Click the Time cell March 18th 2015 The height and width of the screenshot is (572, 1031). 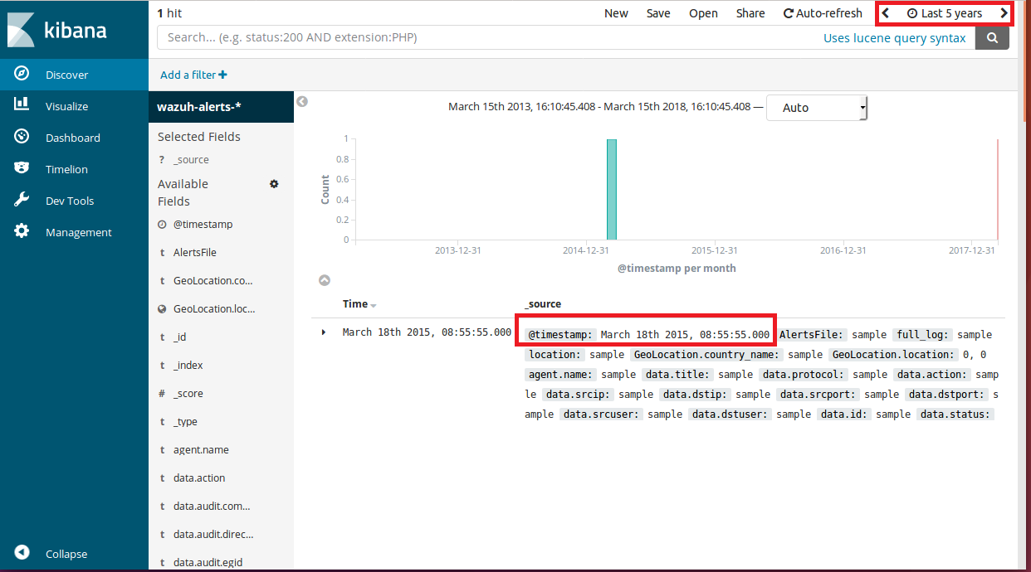coord(427,332)
